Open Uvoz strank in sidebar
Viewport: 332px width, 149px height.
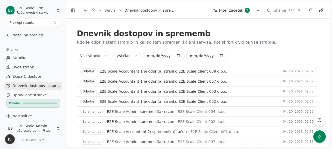pos(33,67)
